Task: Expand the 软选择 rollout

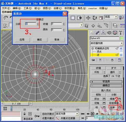Action: pyautogui.click(x=106, y=81)
